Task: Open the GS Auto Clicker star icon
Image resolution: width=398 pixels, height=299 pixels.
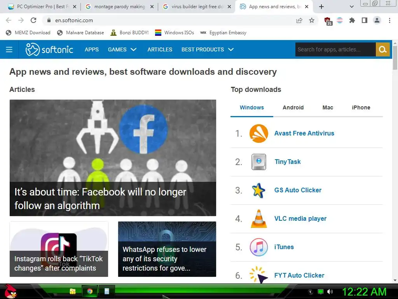Action: [258, 190]
